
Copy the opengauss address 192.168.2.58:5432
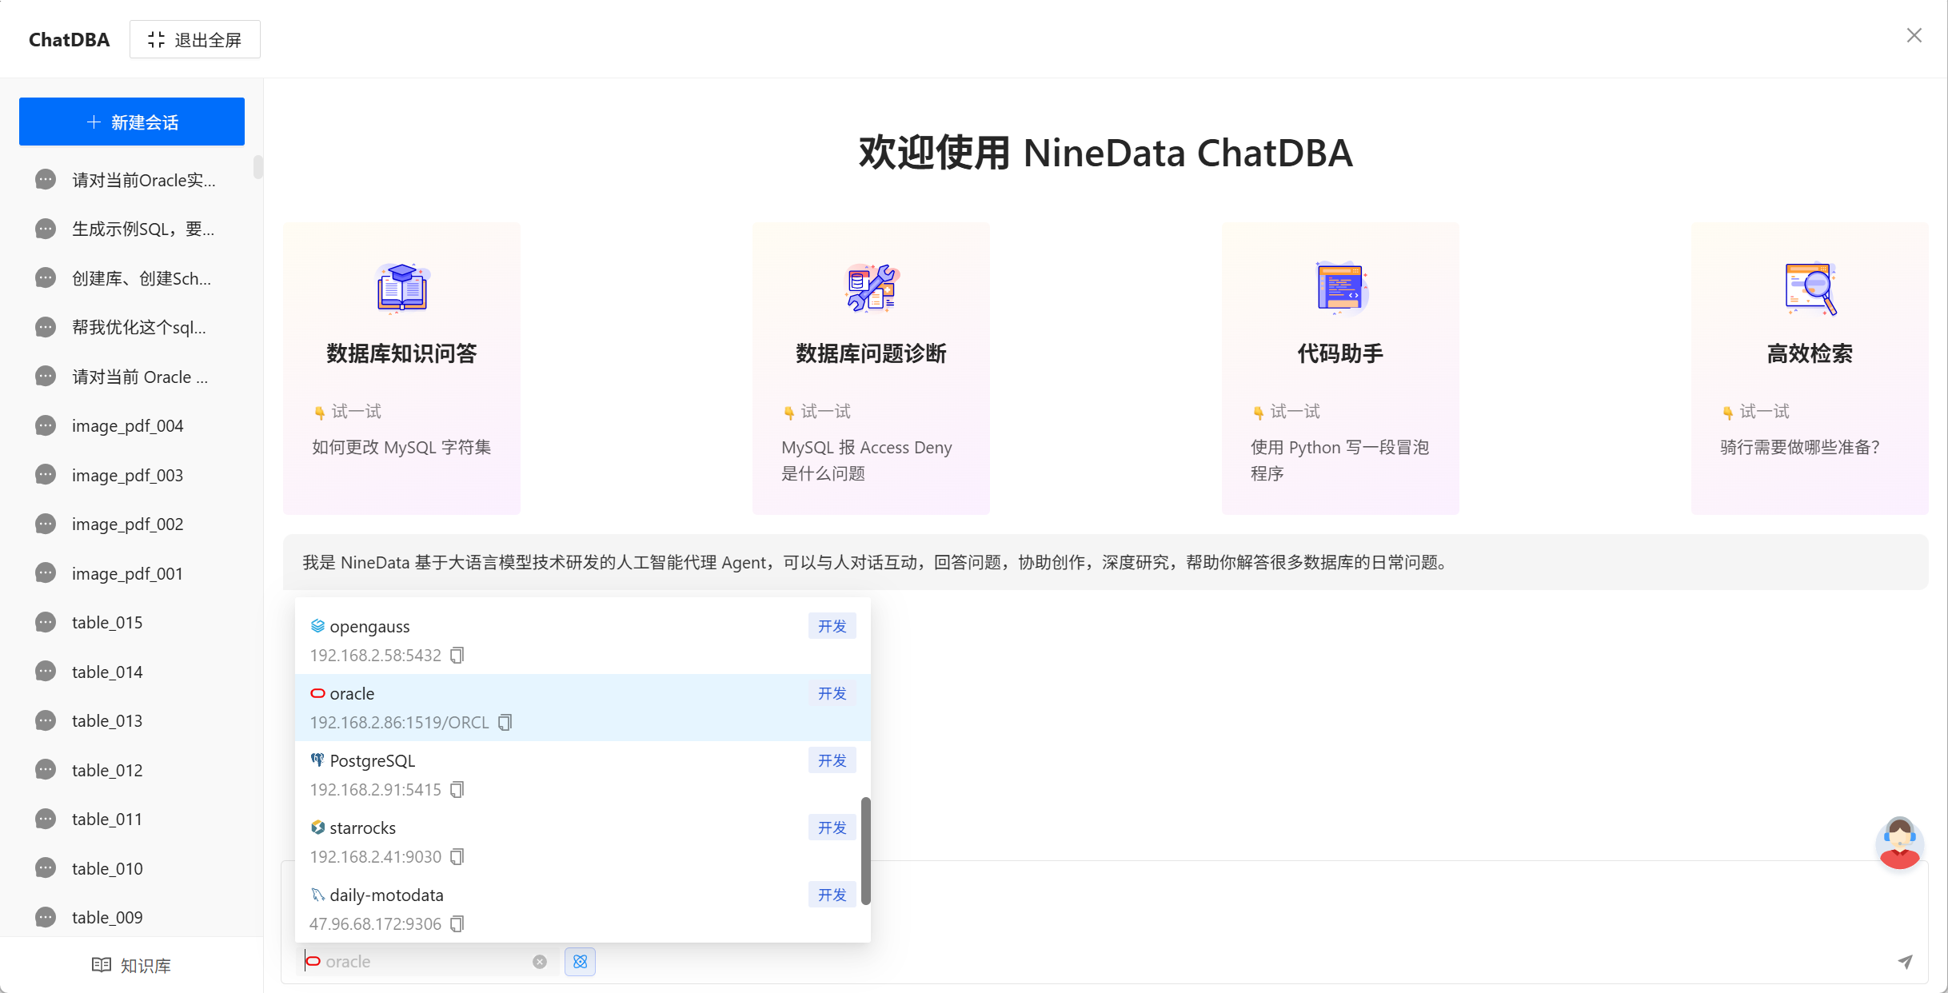(x=457, y=656)
